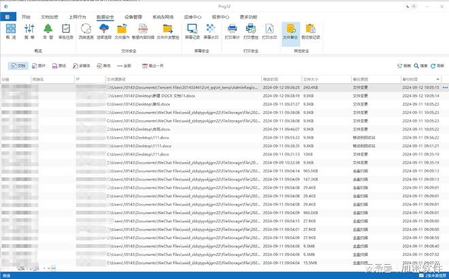
Task: Open 剪切板记录 clipboard records icon
Action: pos(310,31)
